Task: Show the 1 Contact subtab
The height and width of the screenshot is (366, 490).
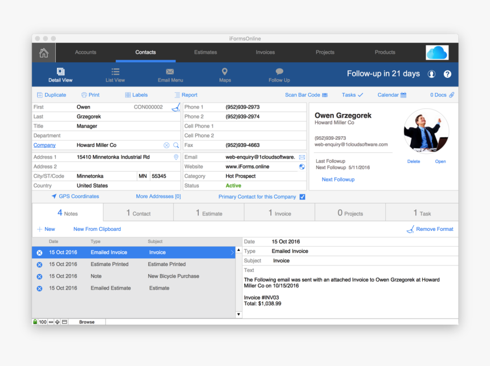Action: tap(138, 213)
